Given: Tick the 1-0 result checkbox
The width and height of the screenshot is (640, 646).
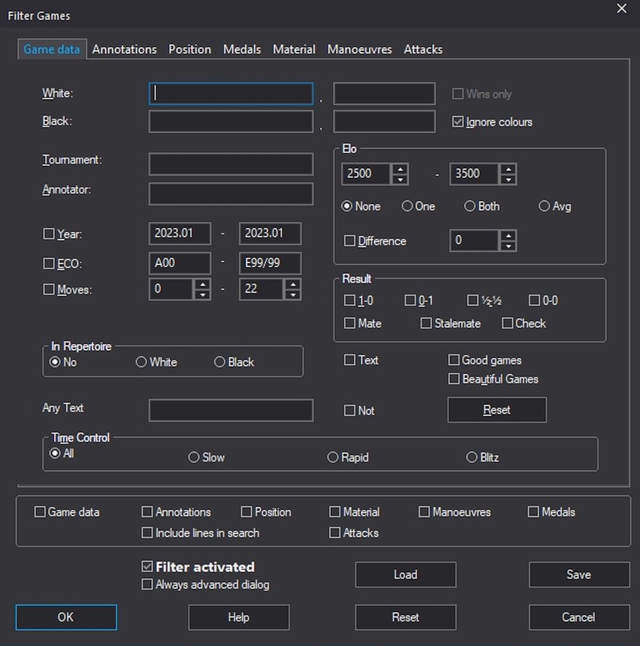Looking at the screenshot, I should [349, 300].
